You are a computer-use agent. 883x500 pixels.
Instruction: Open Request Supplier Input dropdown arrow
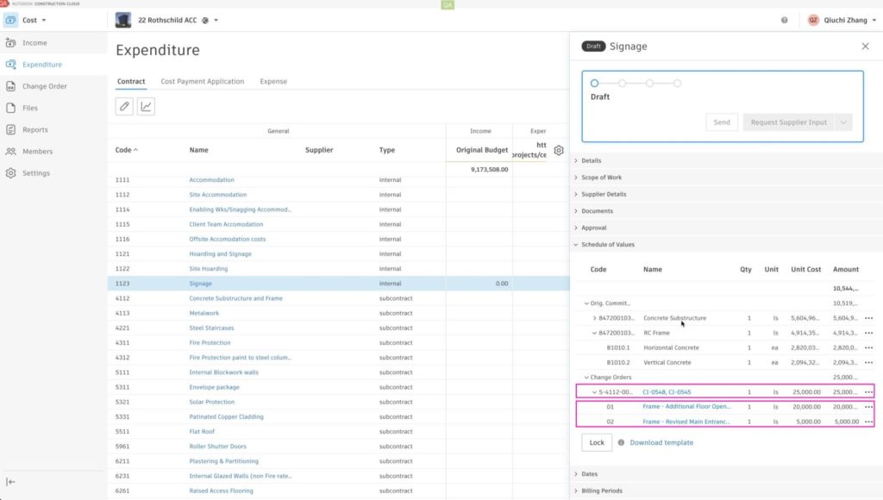coord(843,122)
